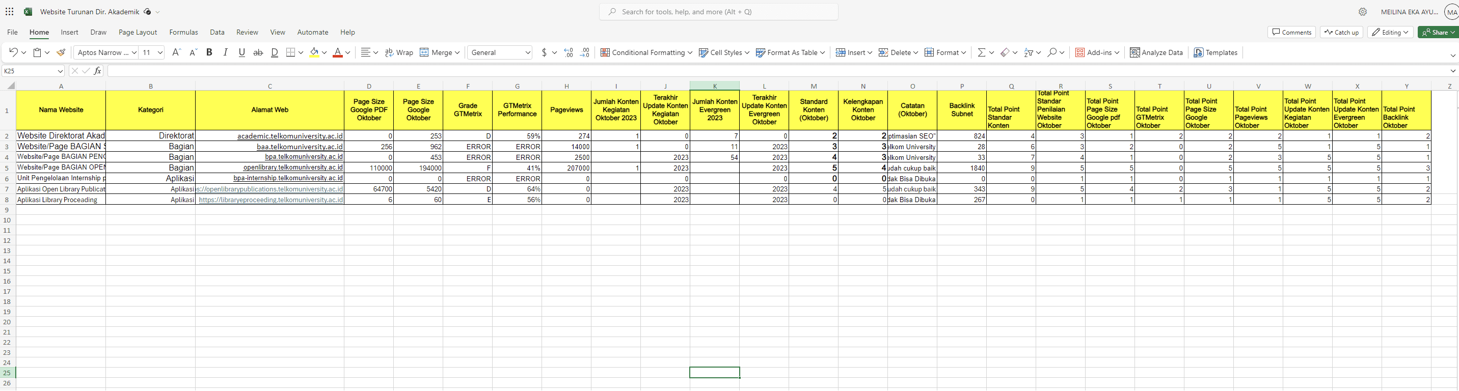Apply cell borders icon
Image resolution: width=1459 pixels, height=391 pixels.
[x=290, y=52]
